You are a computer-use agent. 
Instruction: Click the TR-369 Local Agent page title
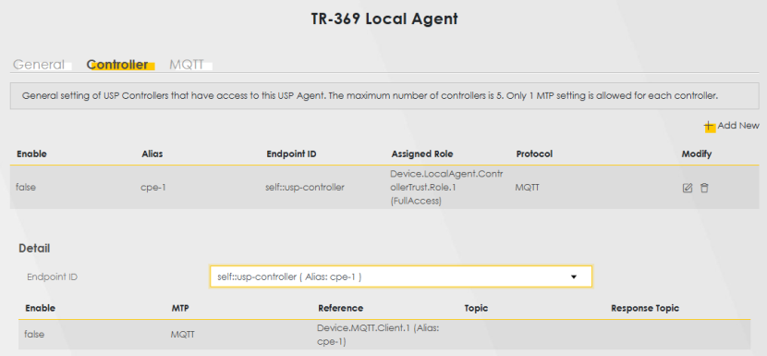[x=384, y=18]
